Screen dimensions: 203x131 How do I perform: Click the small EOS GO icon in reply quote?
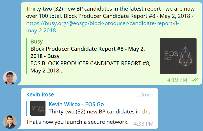[x=38, y=108]
